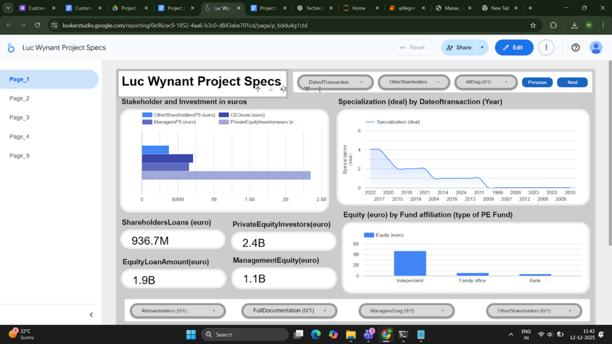
Task: Open the Help question mark icon
Action: [x=576, y=48]
